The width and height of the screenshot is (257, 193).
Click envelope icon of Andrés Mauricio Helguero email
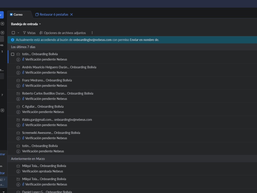pyautogui.click(x=18, y=67)
